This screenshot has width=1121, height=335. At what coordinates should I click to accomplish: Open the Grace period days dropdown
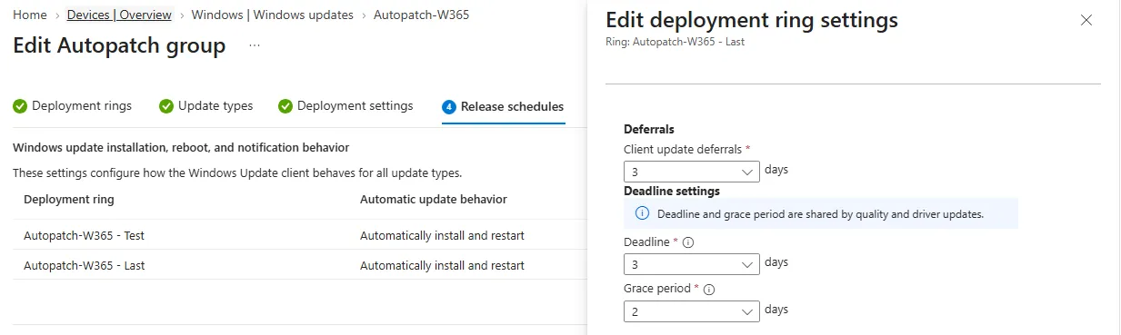[x=692, y=311]
